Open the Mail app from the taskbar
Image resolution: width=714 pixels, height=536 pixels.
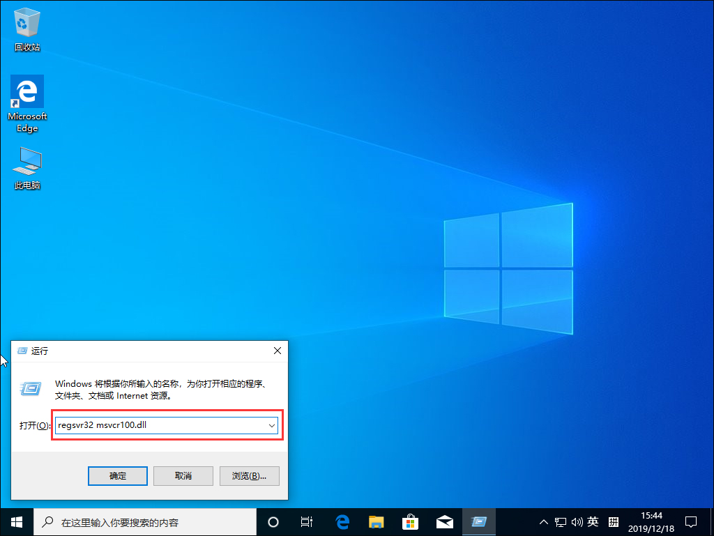coord(444,521)
